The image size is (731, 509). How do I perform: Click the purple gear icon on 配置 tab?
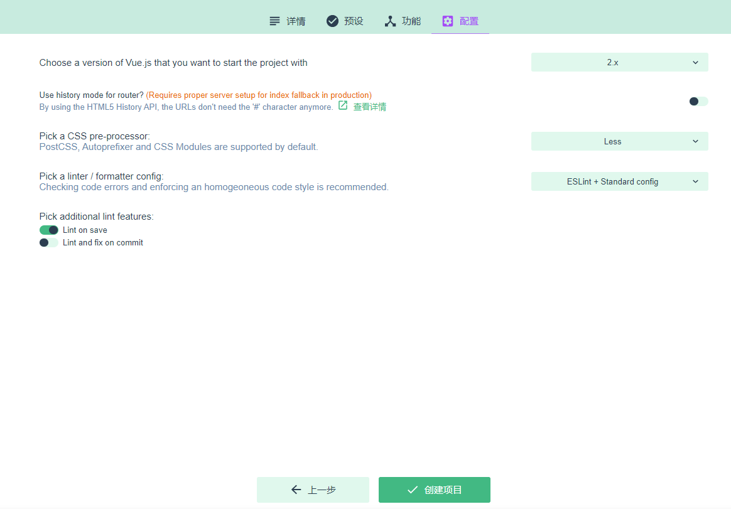pyautogui.click(x=447, y=21)
